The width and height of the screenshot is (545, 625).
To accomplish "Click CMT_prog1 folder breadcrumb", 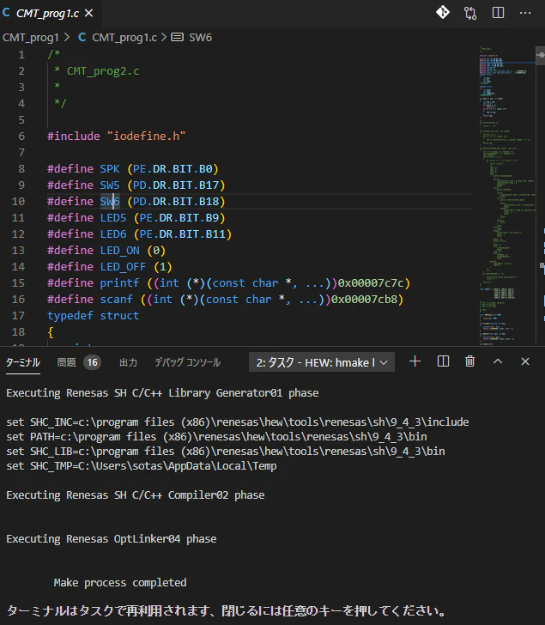I will pyautogui.click(x=31, y=38).
